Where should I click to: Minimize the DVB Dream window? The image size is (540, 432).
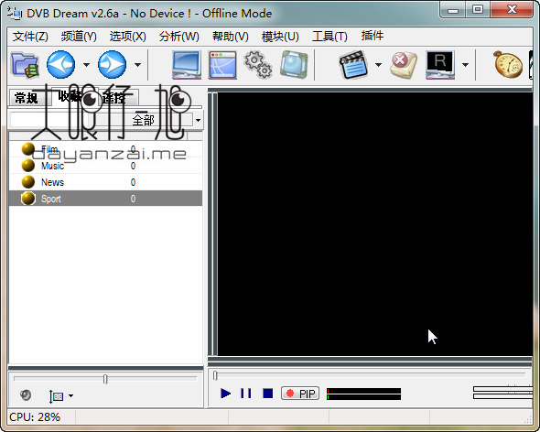pyautogui.click(x=453, y=10)
